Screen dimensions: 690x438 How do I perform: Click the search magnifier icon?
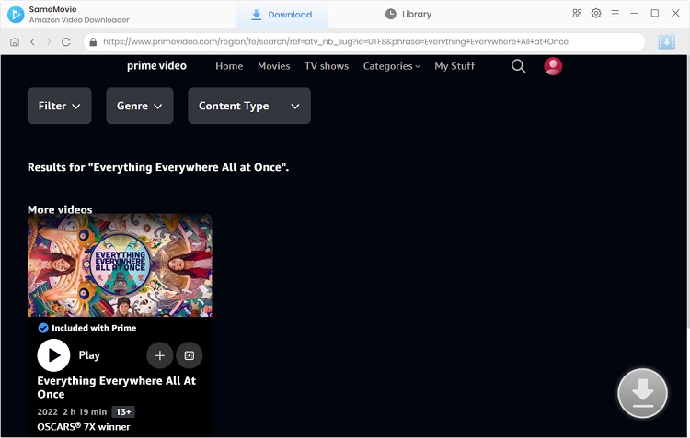click(518, 66)
